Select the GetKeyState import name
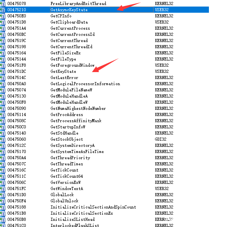 coord(63,71)
